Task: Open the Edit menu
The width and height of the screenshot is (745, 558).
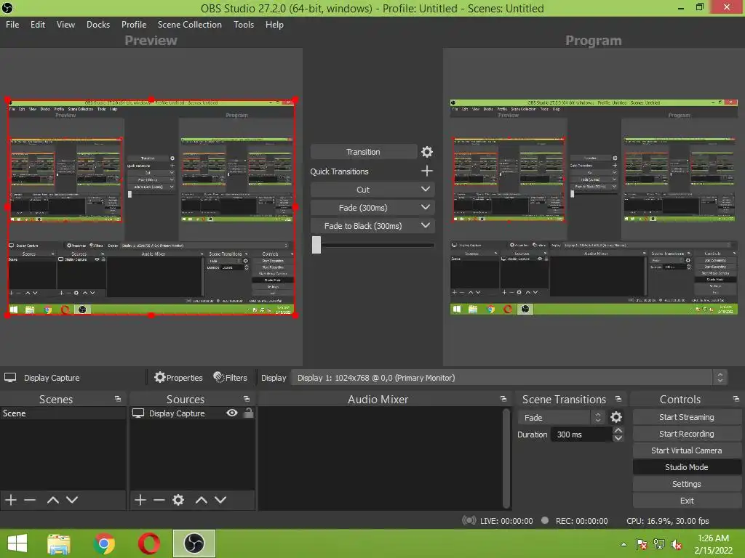Action: pyautogui.click(x=38, y=25)
